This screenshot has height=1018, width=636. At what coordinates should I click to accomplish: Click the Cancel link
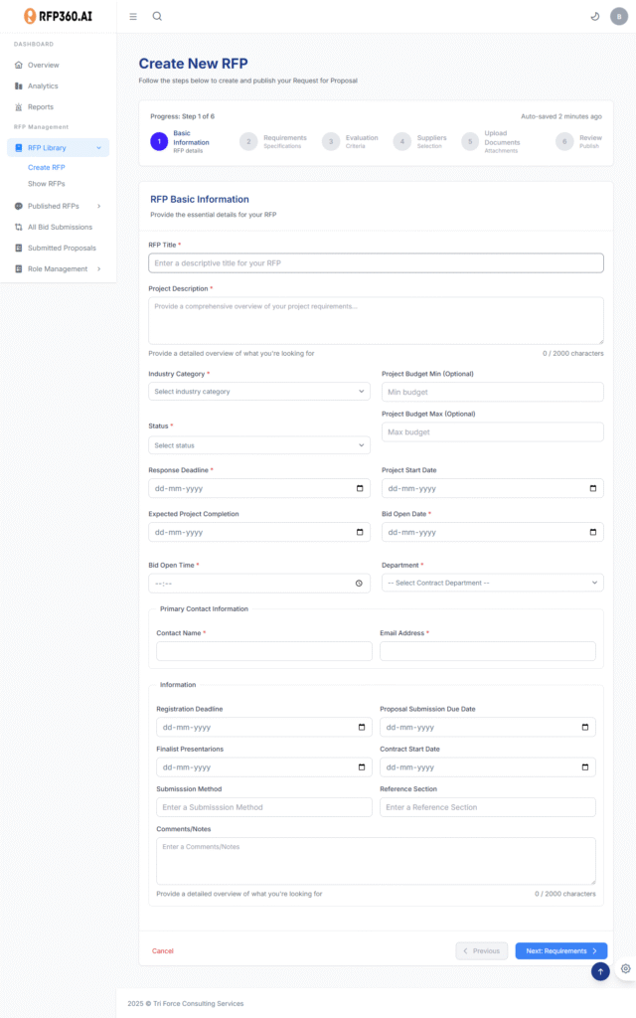pos(163,951)
